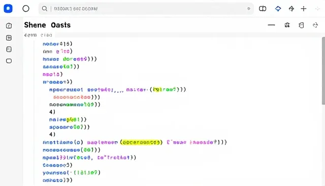The image size is (325, 186).
Task: Click the faded sparkle icon at top right
Action: 317,9
